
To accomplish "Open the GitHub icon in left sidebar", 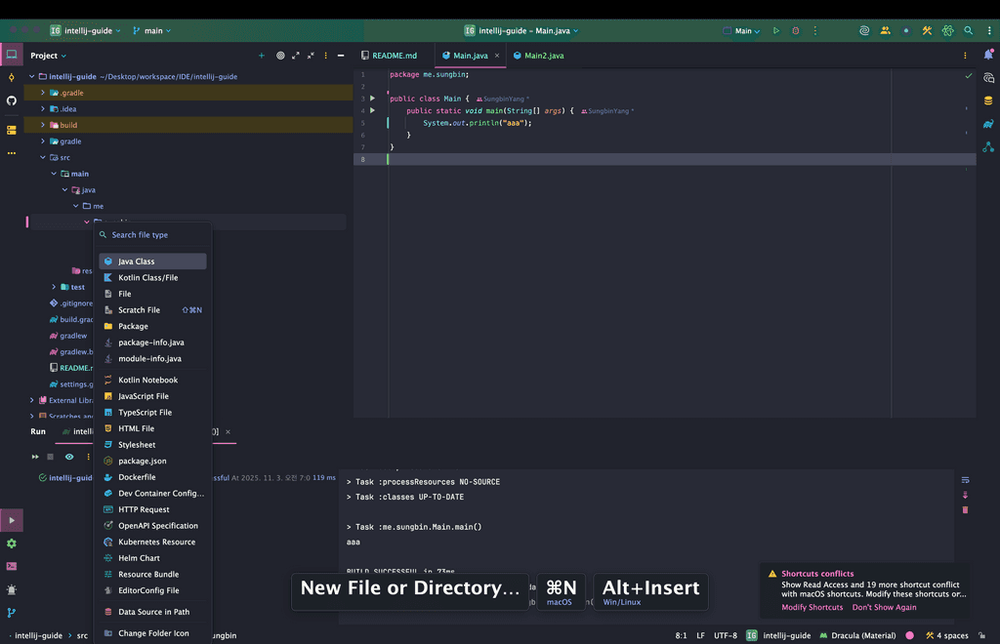I will coord(12,101).
